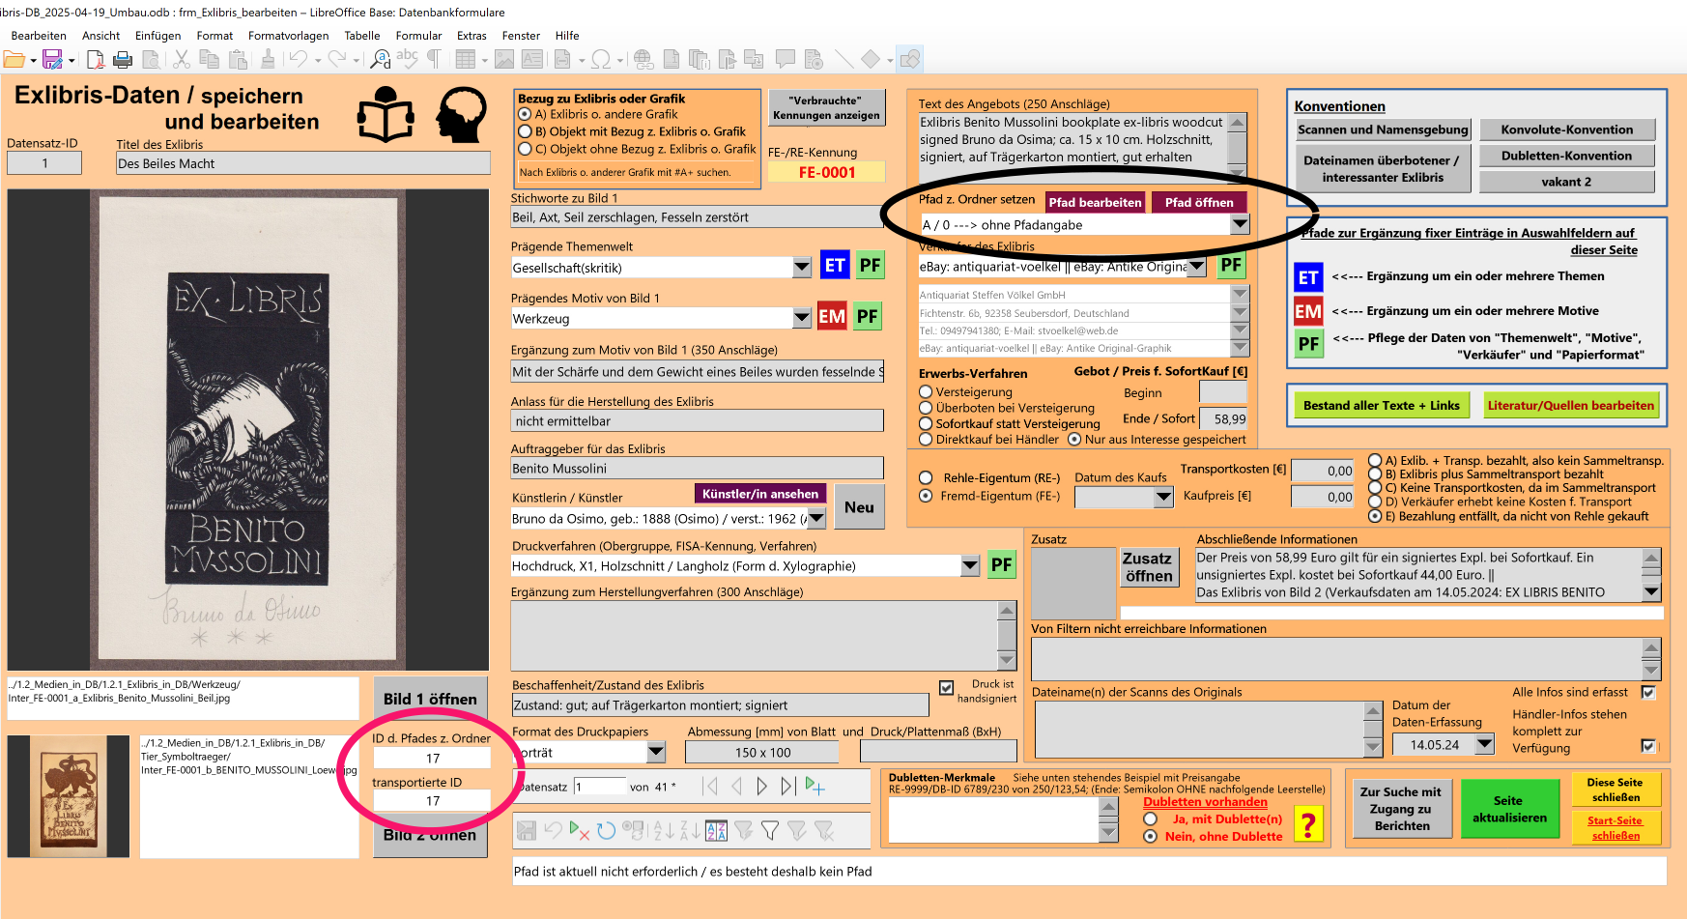Refresh form blue circular arrow icon
Viewport: 1687px width, 919px height.
[607, 830]
